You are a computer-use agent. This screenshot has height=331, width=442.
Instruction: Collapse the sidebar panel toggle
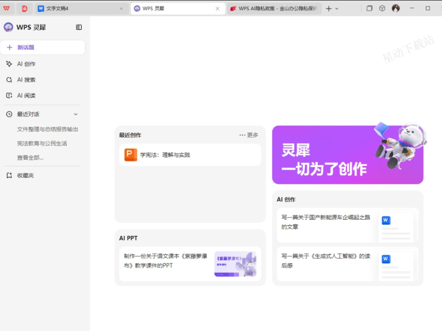(79, 27)
